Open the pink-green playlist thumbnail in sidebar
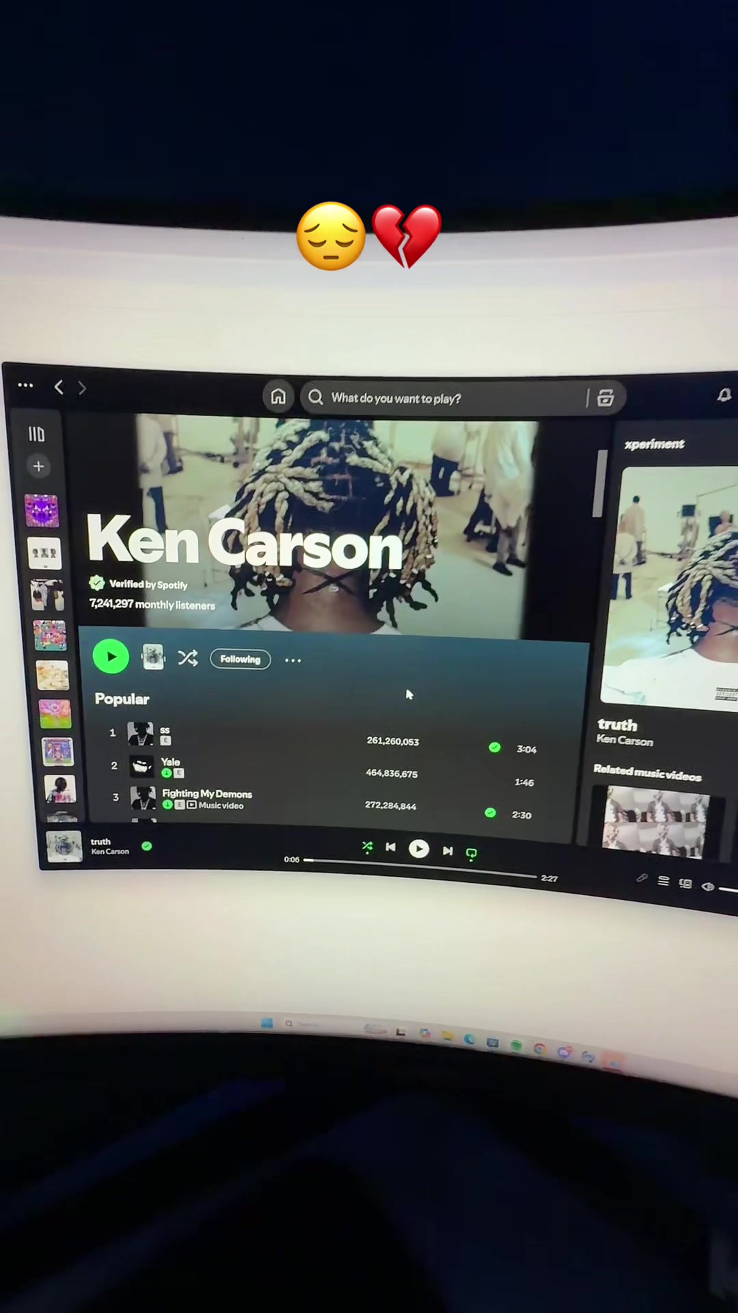738x1313 pixels. point(55,715)
